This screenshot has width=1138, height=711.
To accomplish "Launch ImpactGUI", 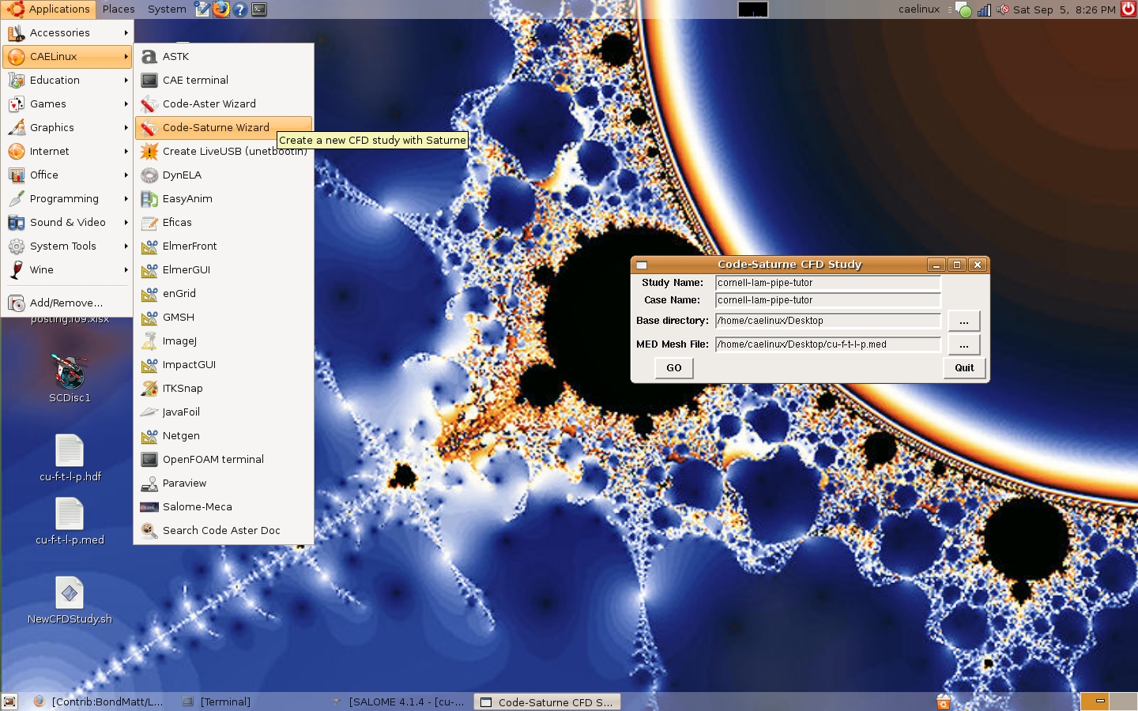I will [224, 364].
